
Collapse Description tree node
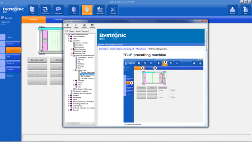(68, 41)
